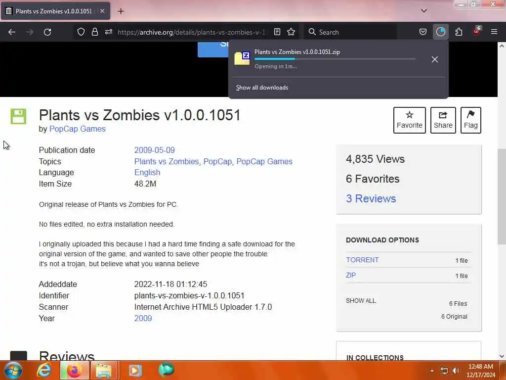
Task: Open Windows Media Player taskbar icon
Action: (x=135, y=370)
